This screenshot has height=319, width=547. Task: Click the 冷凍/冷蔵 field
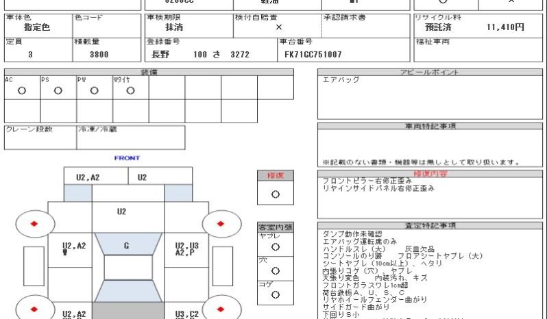click(131, 138)
